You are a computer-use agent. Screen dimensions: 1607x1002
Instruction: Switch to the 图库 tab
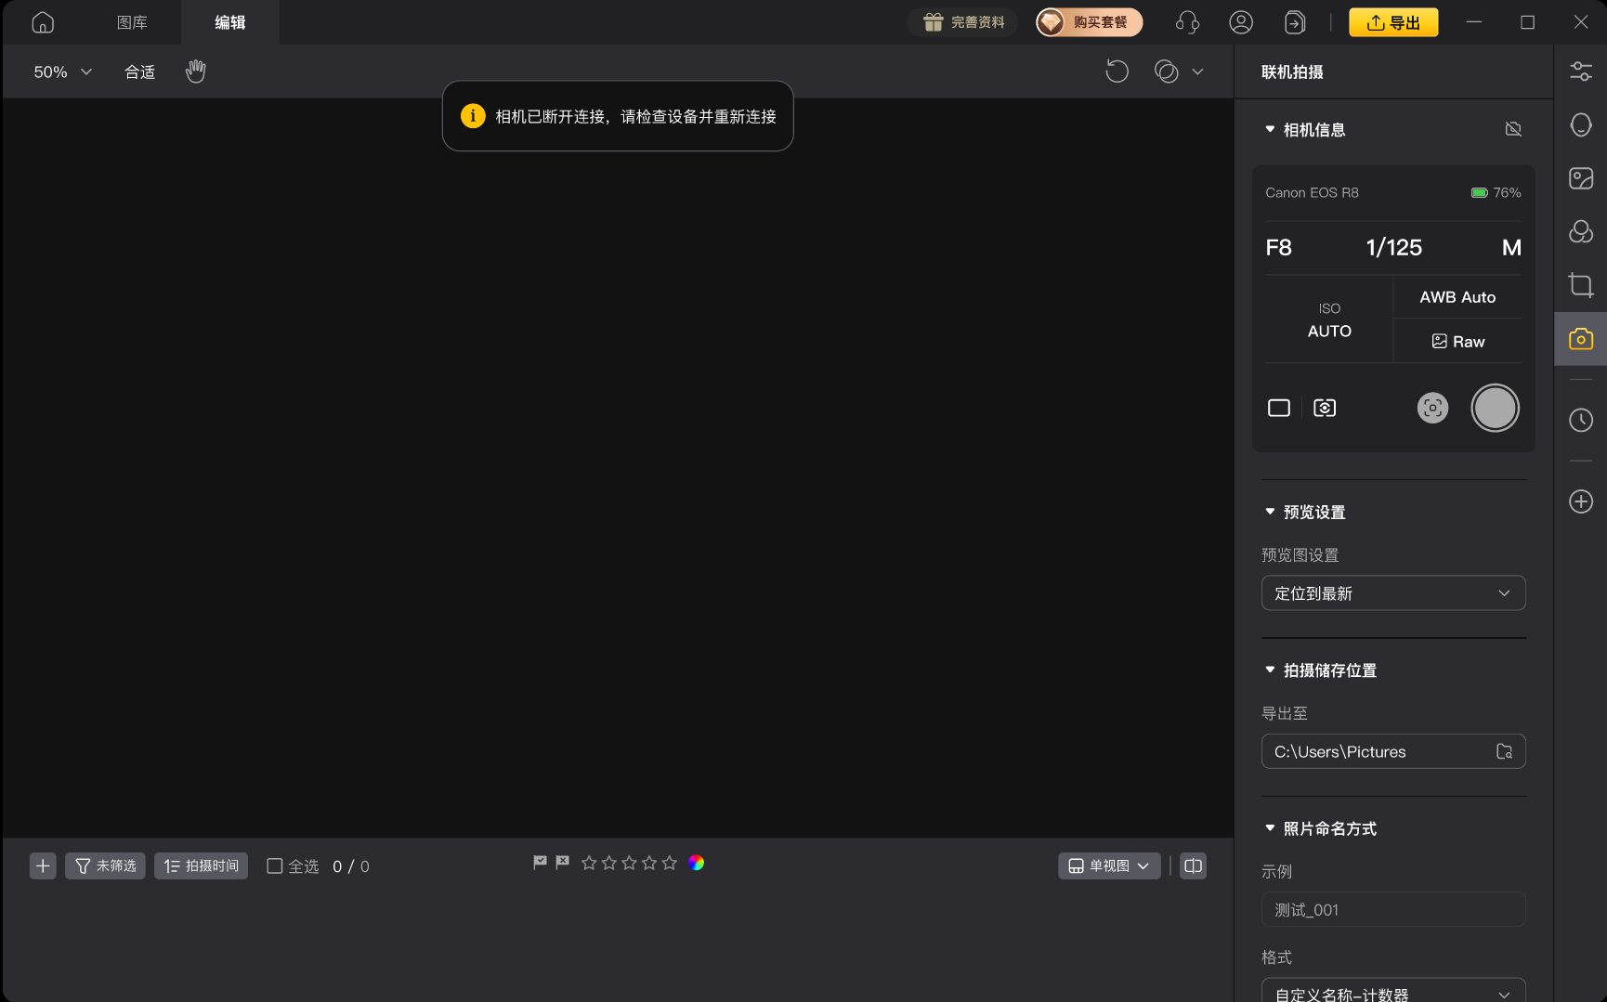coord(131,21)
